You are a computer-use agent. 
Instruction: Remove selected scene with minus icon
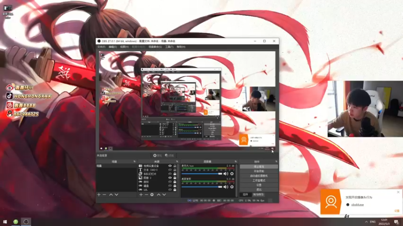click(x=104, y=195)
